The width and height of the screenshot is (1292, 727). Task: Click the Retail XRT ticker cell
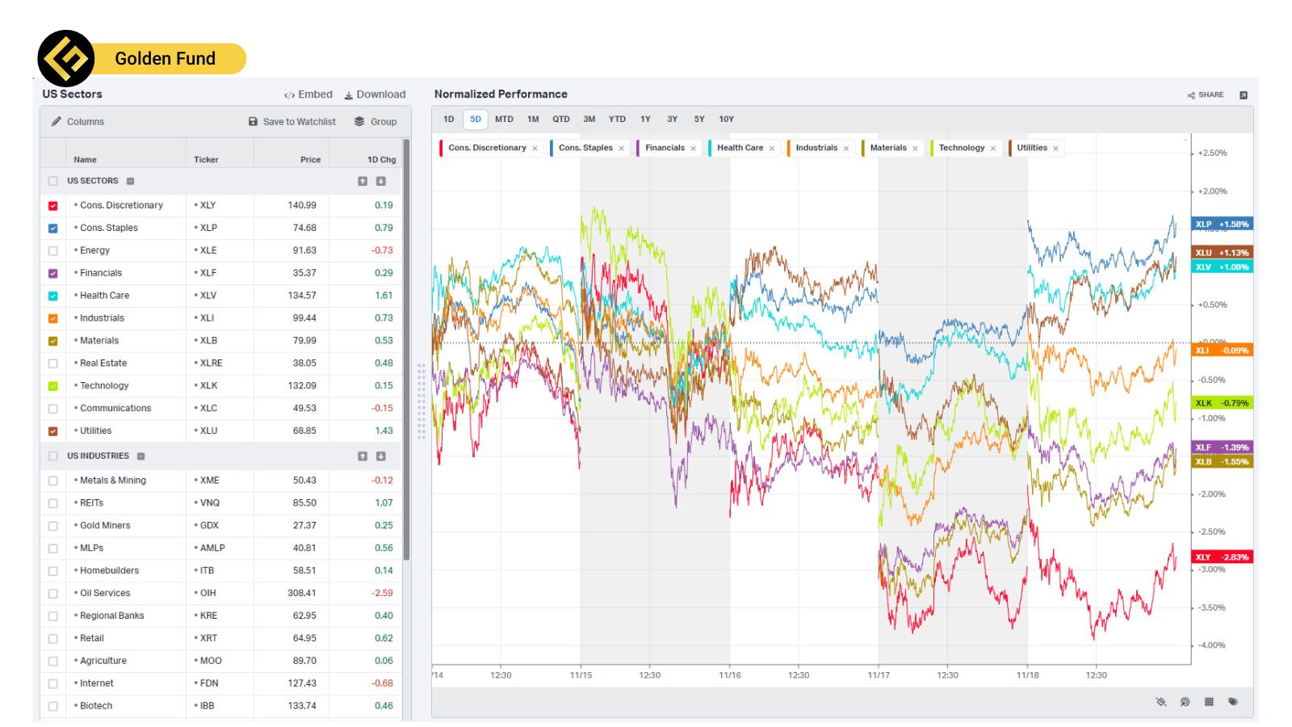coord(220,638)
